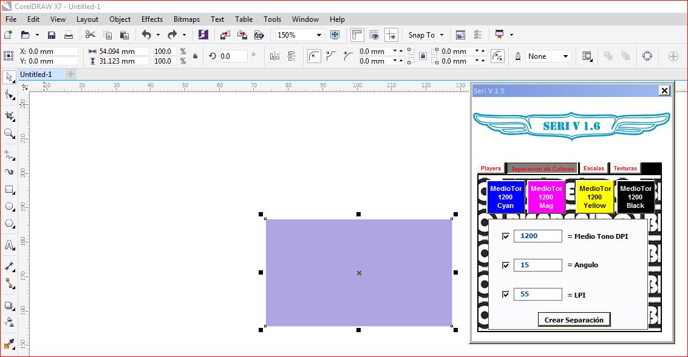Expand the Redo history dropdown arrow
The image size is (688, 357).
pos(184,35)
